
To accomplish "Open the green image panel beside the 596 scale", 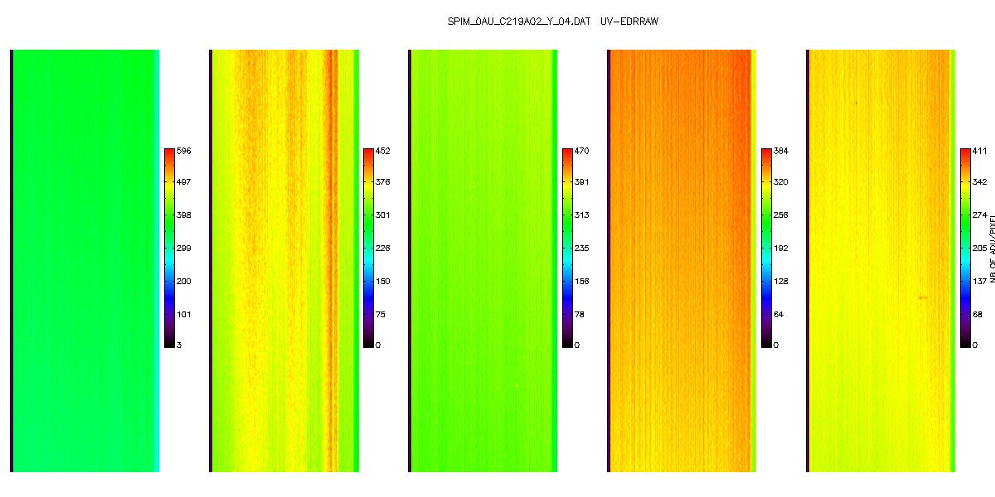I will coord(85,261).
